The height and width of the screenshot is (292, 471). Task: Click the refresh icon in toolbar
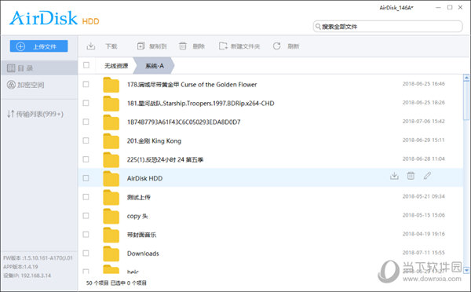tap(276, 46)
